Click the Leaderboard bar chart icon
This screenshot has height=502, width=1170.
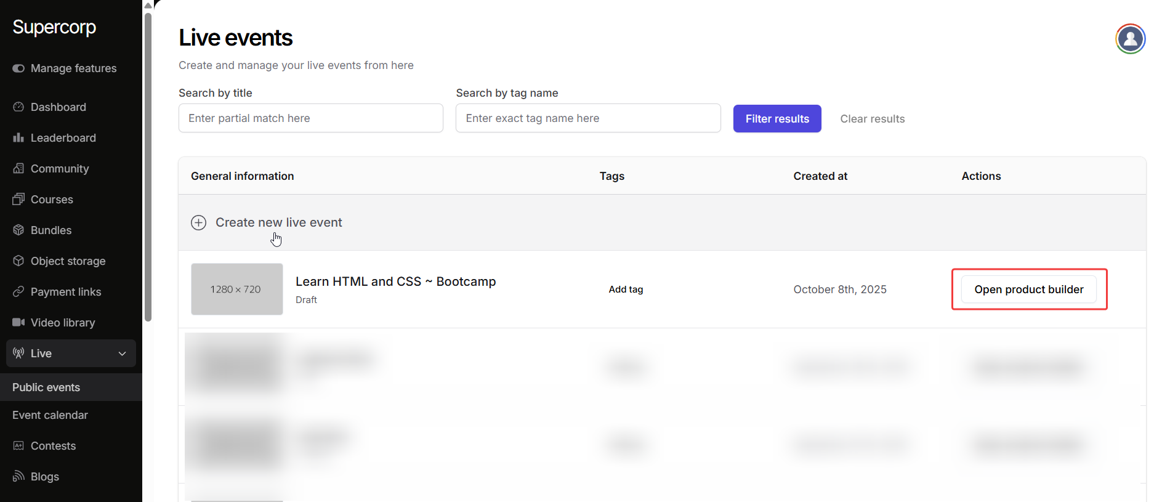18,138
